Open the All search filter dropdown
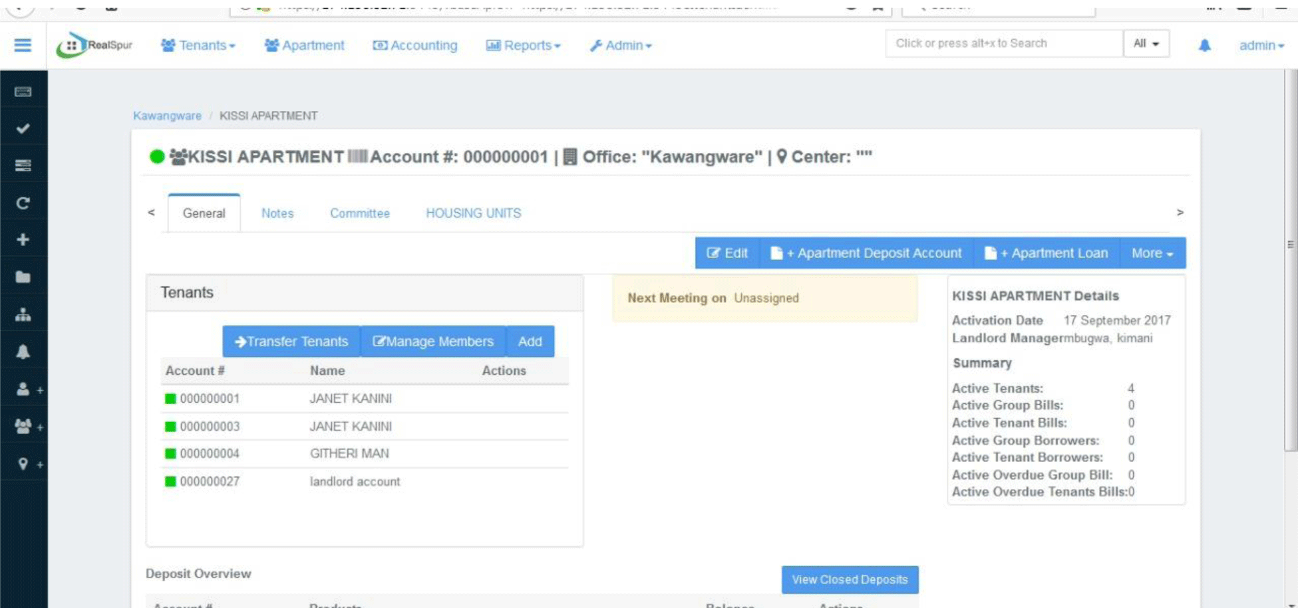The width and height of the screenshot is (1298, 608). point(1146,43)
